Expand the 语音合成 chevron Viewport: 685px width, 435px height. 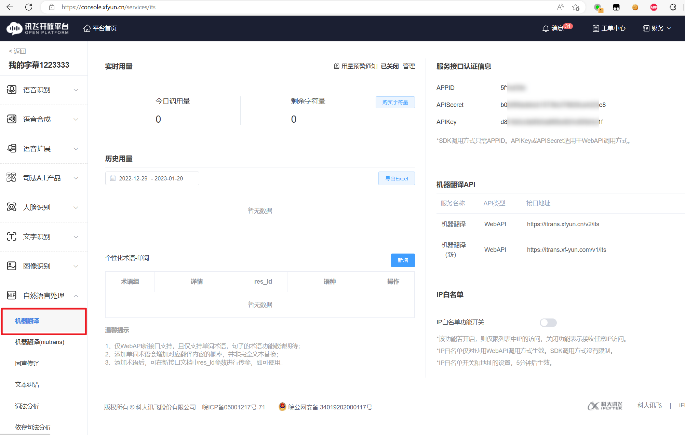coord(76,120)
